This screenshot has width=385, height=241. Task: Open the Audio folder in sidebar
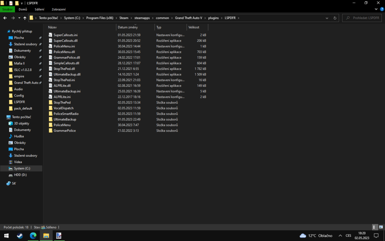coord(18,89)
